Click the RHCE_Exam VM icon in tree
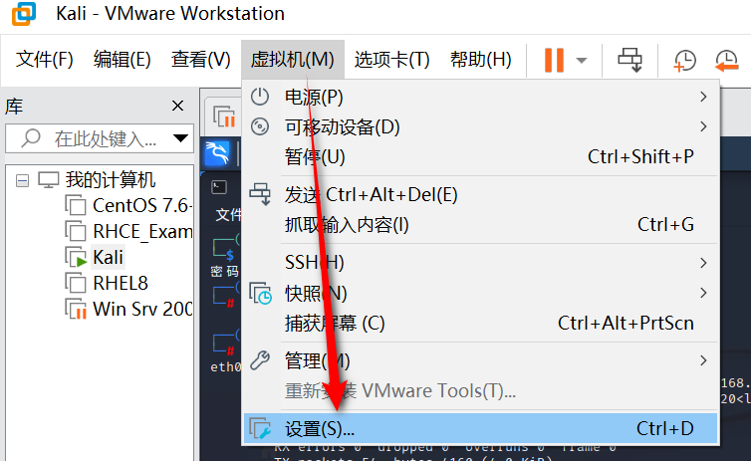Viewport: 751px width, 461px height. (x=76, y=231)
